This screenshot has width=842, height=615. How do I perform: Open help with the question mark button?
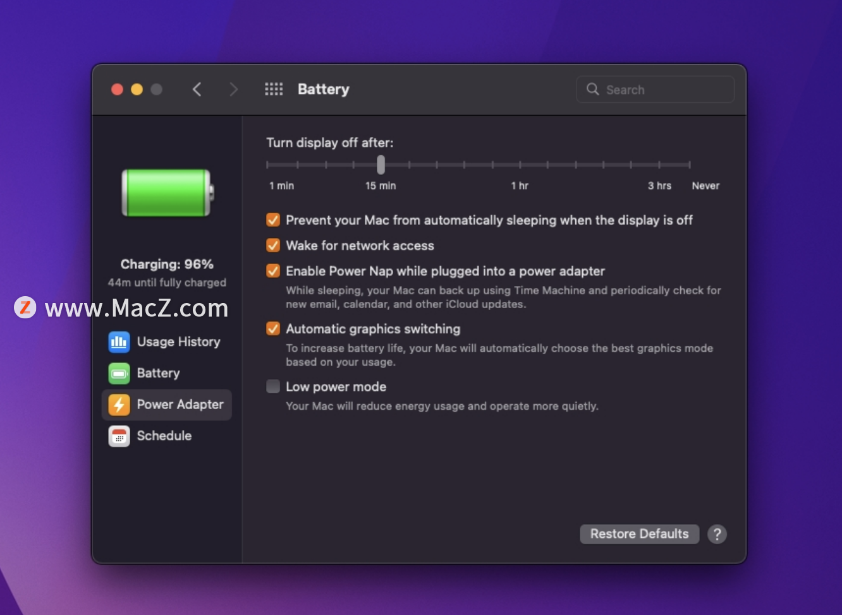click(717, 534)
